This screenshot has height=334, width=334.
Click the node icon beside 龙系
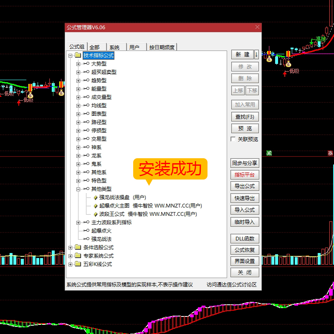click(86, 155)
